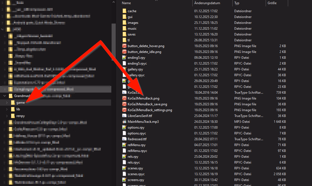
Task: Click the cache folder icon
Action: point(124,11)
